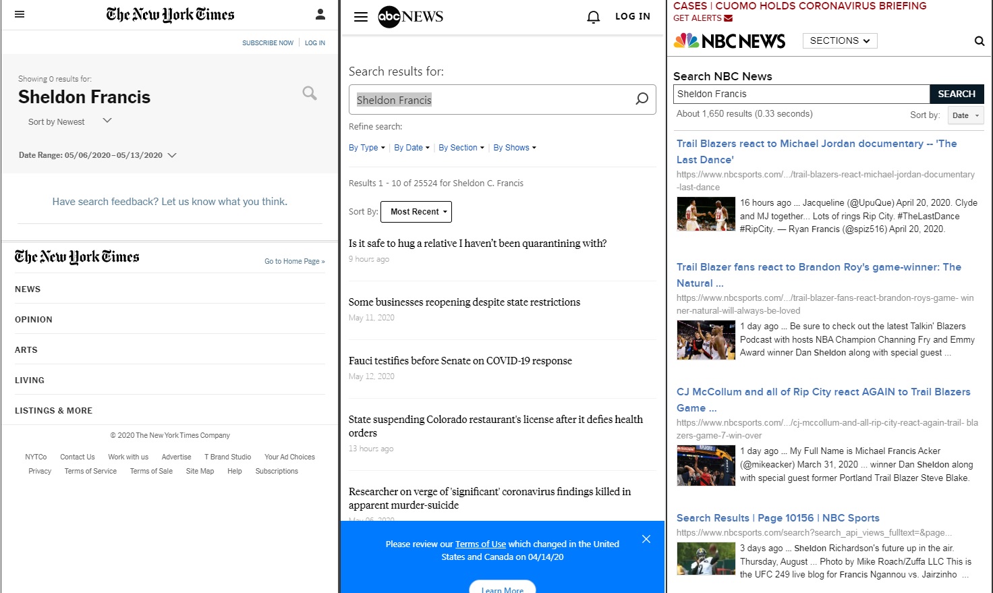Select NEWS in NYT footer menu
Screen dimensions: 993x593
coord(28,289)
